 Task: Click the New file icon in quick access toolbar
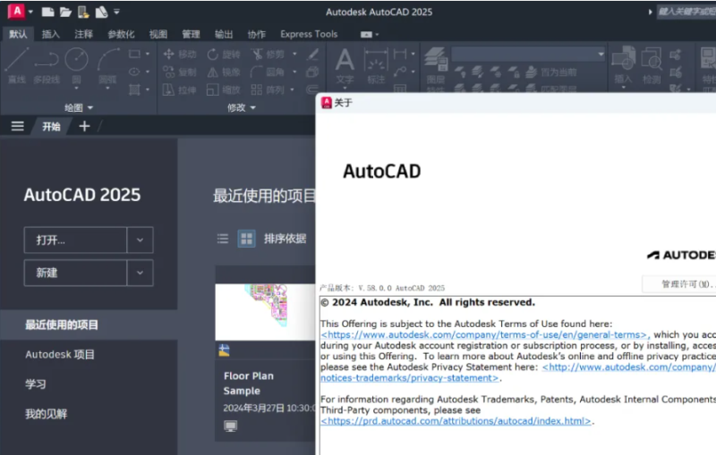[47, 12]
